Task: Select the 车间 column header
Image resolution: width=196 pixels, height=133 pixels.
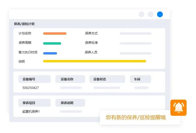Action: pyautogui.click(x=140, y=79)
